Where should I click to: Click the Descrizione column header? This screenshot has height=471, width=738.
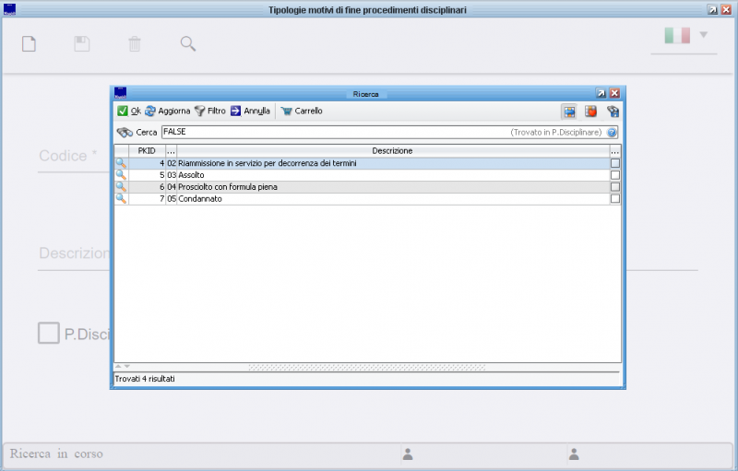(x=393, y=151)
